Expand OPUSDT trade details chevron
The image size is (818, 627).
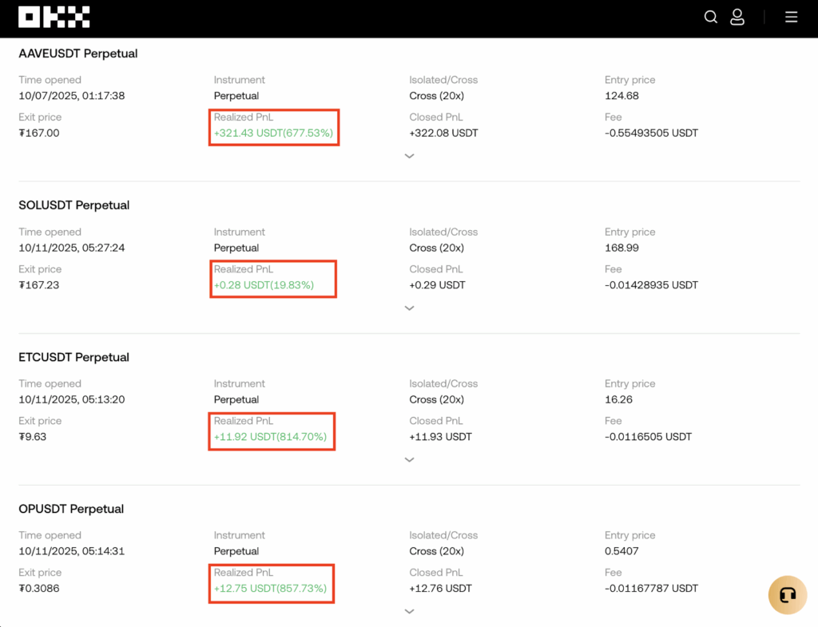coord(409,611)
